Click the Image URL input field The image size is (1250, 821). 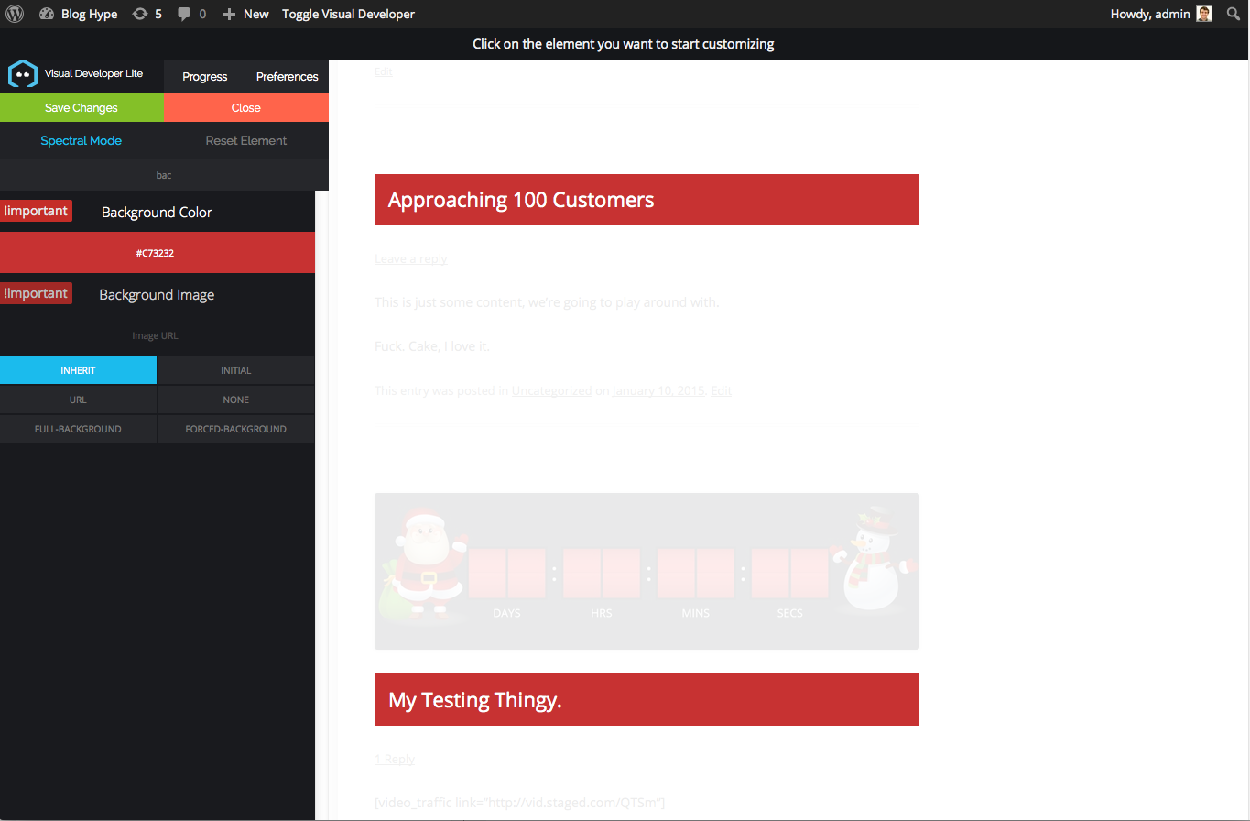coord(157,335)
